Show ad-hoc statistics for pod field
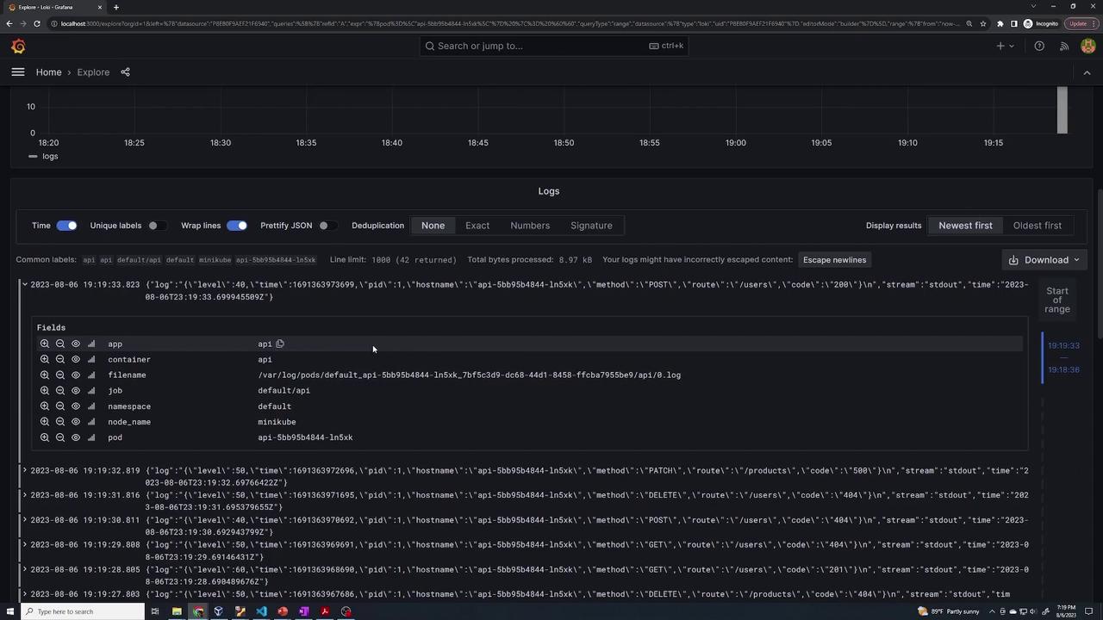Image resolution: width=1103 pixels, height=620 pixels. coord(91,437)
